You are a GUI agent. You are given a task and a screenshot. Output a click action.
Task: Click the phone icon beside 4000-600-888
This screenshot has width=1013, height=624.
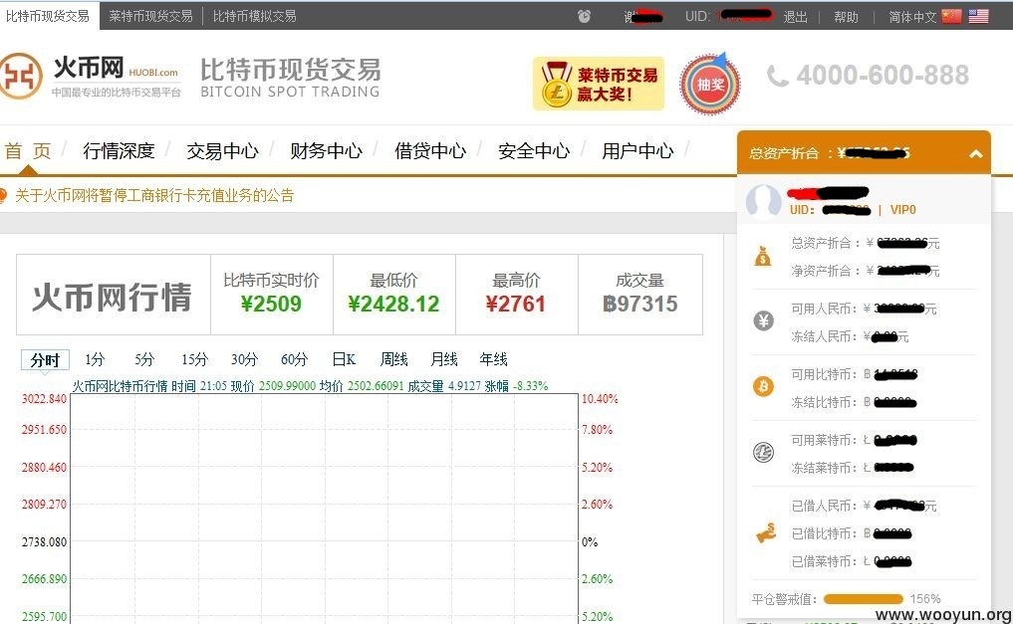point(777,77)
